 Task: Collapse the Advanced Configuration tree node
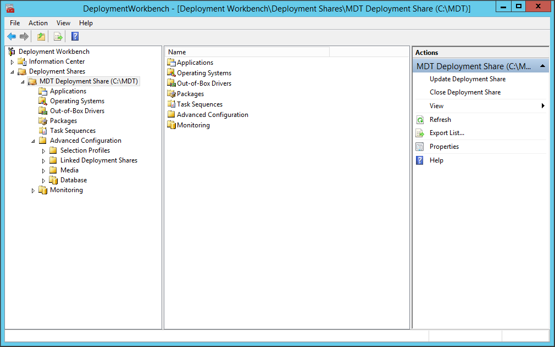[x=33, y=141]
